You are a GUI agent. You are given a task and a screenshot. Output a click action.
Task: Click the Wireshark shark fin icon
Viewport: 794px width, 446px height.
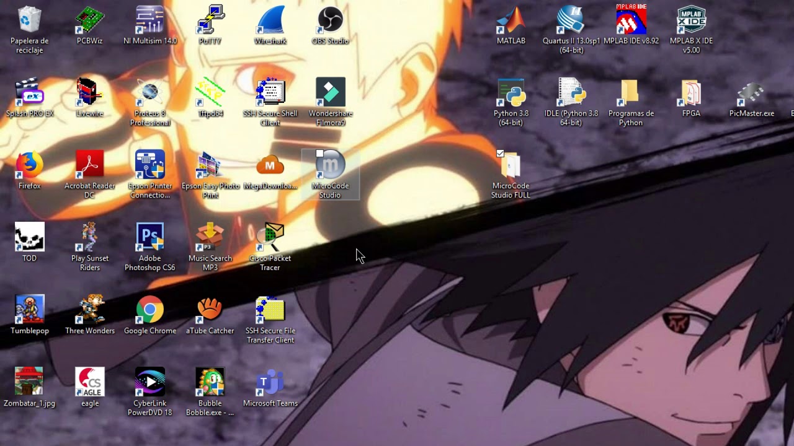270,20
